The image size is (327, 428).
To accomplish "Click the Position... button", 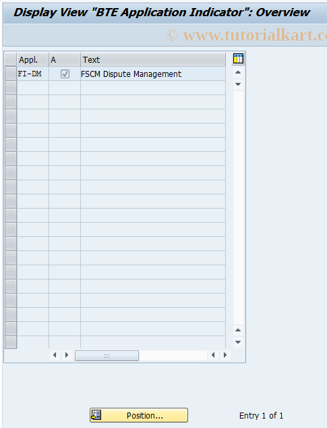I will (x=139, y=415).
